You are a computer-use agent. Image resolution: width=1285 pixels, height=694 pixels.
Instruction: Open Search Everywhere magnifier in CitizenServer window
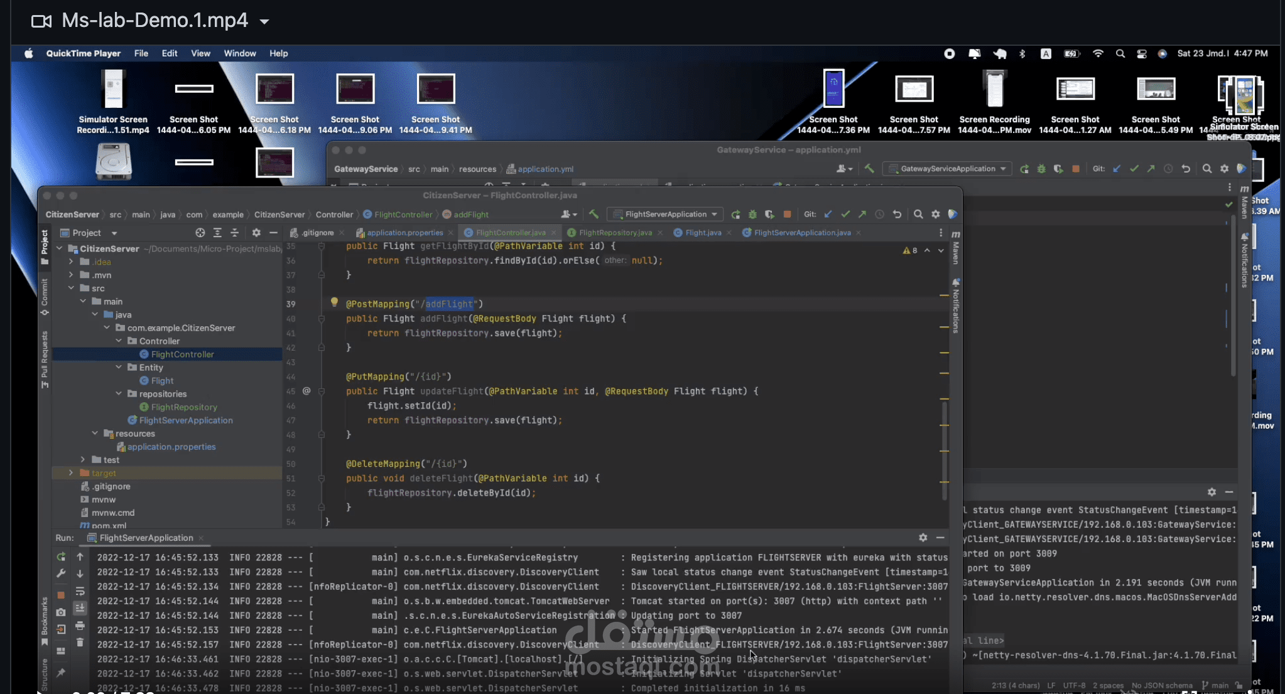tap(918, 214)
